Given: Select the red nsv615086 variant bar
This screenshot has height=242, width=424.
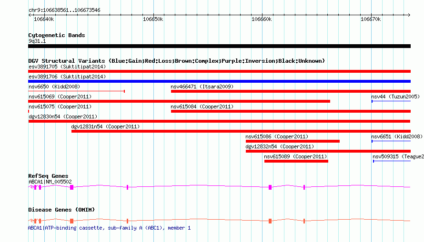Looking at the screenshot, I should 293,141.
